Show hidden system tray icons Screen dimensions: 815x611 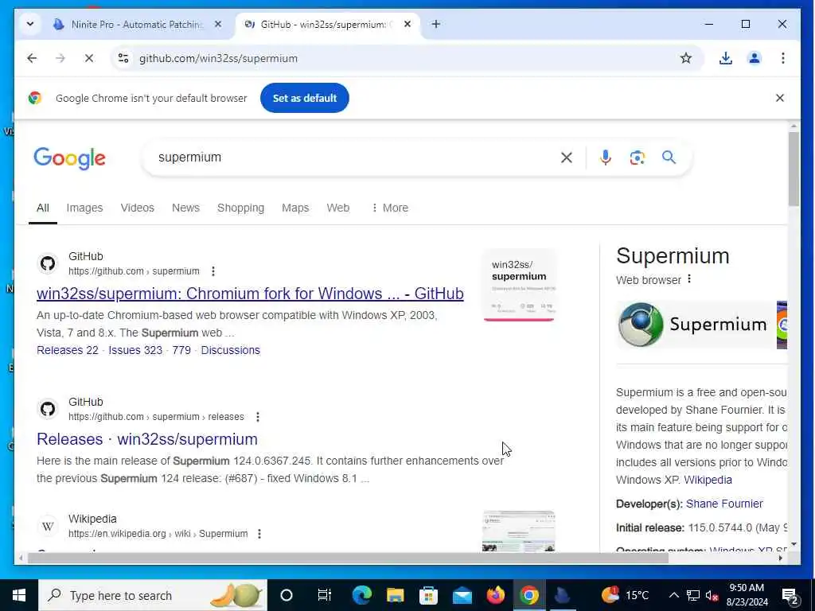click(673, 595)
